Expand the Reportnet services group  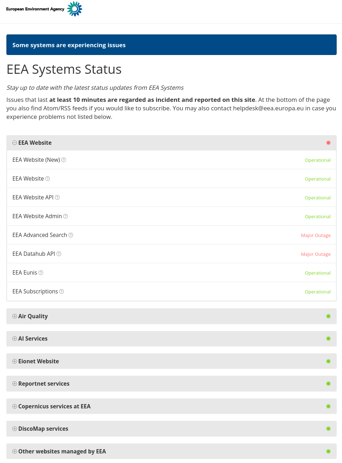tap(15, 384)
